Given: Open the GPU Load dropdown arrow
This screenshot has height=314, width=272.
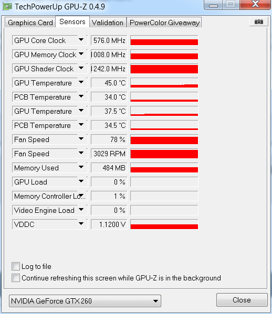Looking at the screenshot, I should (81, 181).
